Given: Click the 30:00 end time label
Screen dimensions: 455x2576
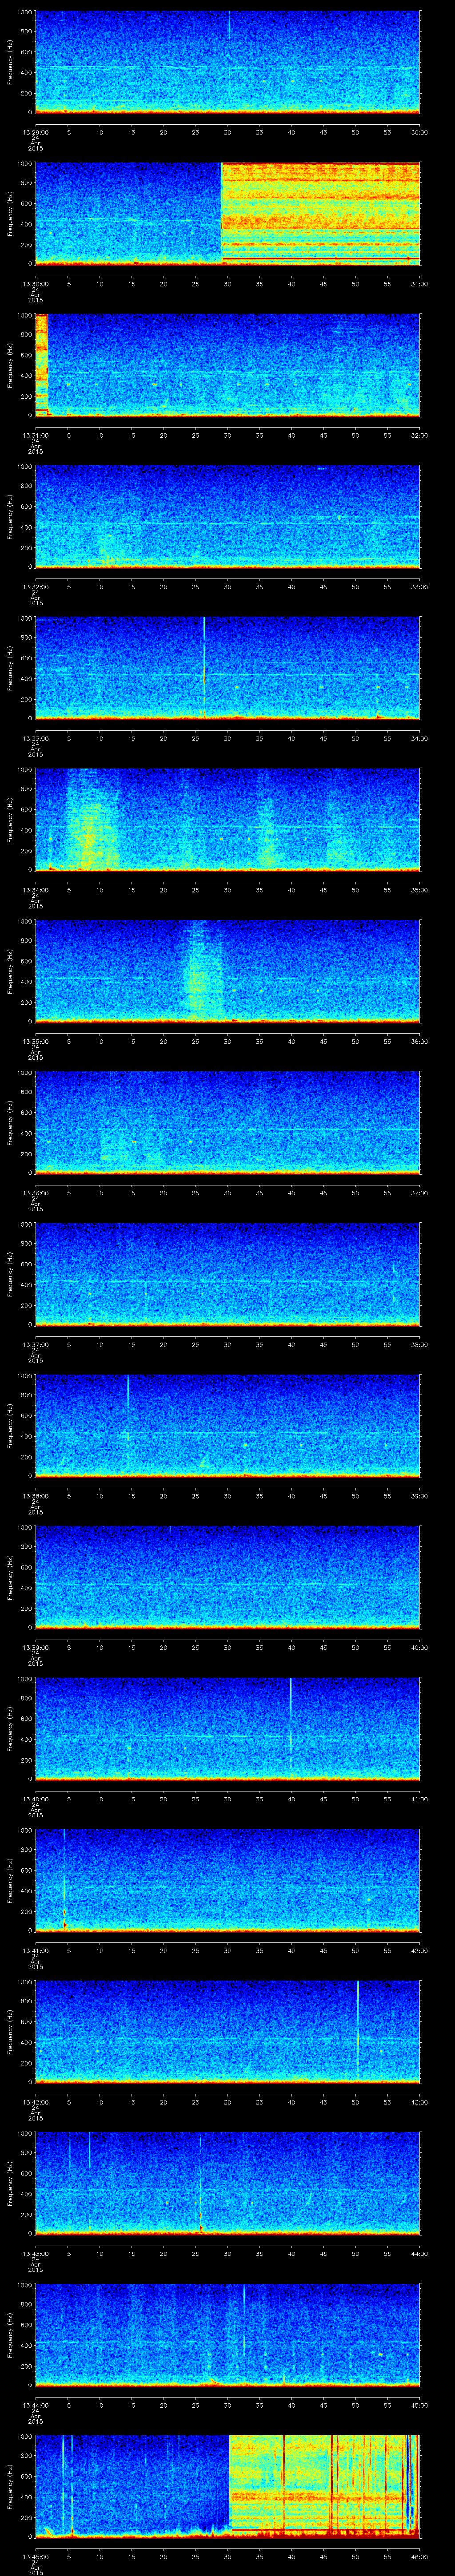Looking at the screenshot, I should pos(420,132).
